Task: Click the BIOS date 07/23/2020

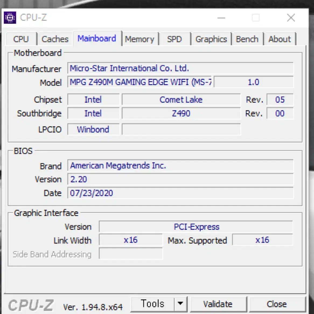Action: coord(180,193)
